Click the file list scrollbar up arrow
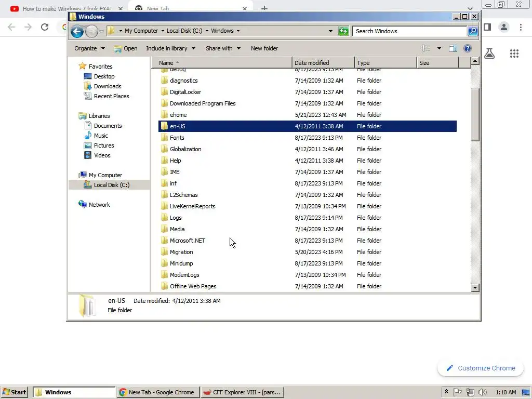Screen dimensions: 532x399 click(x=475, y=61)
